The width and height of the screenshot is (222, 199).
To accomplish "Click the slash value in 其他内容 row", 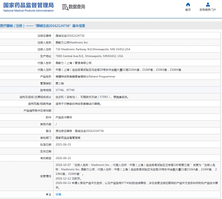I will (56, 124).
